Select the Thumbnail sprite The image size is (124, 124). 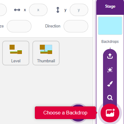(x=46, y=53)
